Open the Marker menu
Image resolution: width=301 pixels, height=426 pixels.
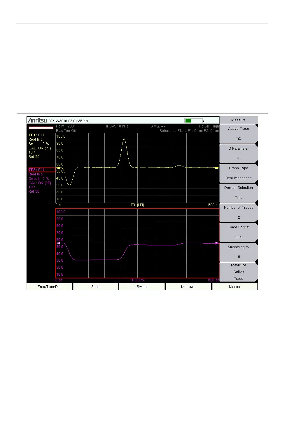click(235, 287)
